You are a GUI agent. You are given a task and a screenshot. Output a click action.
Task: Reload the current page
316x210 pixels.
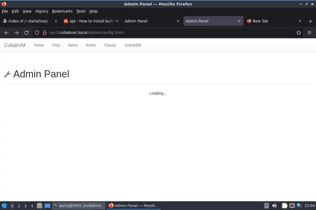(26, 33)
